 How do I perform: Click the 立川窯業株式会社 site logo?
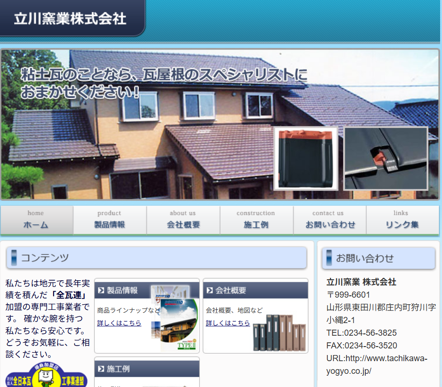click(71, 19)
